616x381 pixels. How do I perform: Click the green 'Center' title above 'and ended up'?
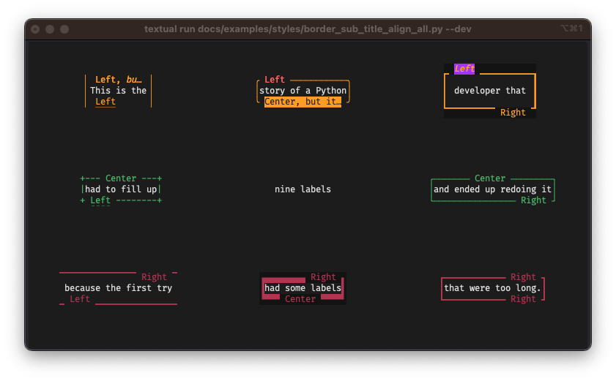click(490, 178)
